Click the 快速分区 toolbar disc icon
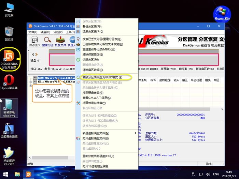 [72, 41]
